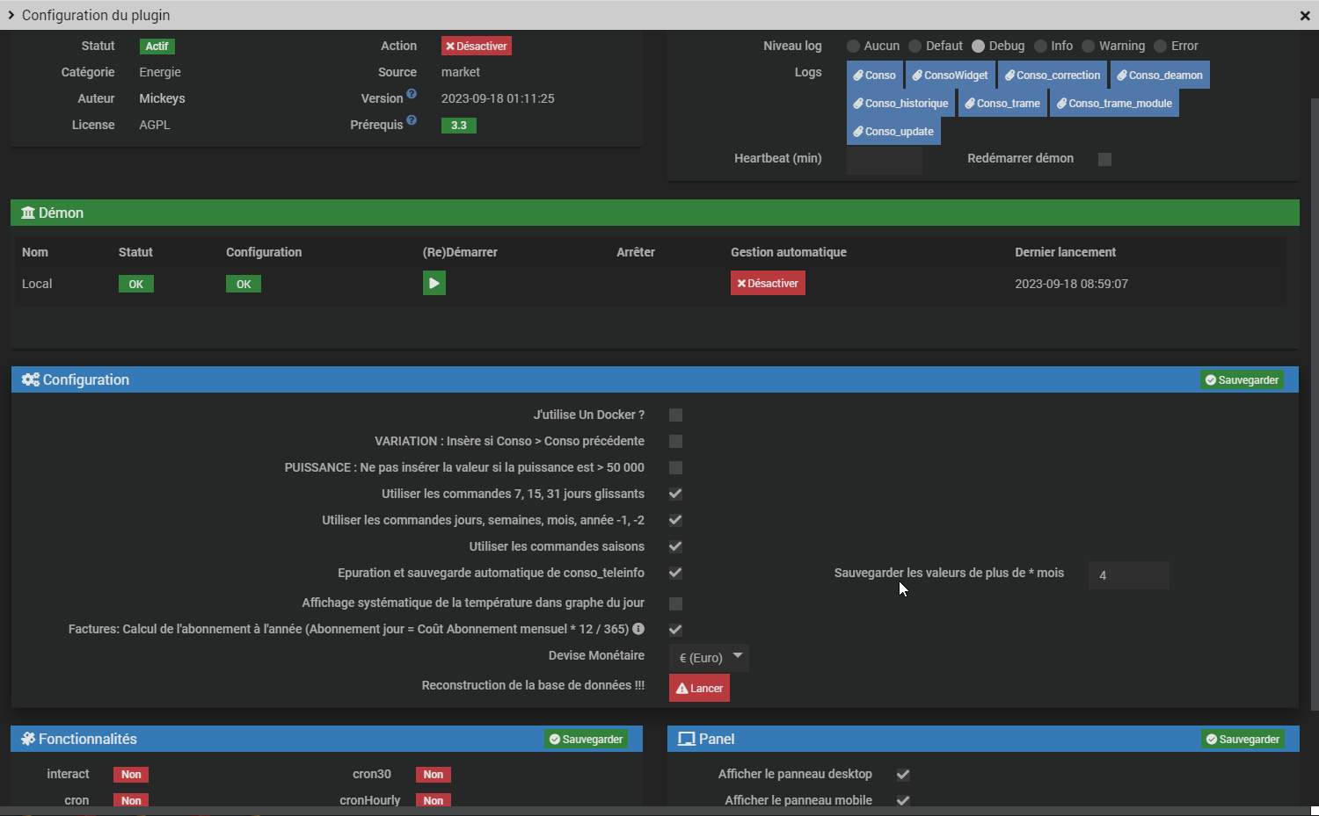Close the plugin configuration dialog
This screenshot has height=816, width=1319.
tap(1305, 16)
